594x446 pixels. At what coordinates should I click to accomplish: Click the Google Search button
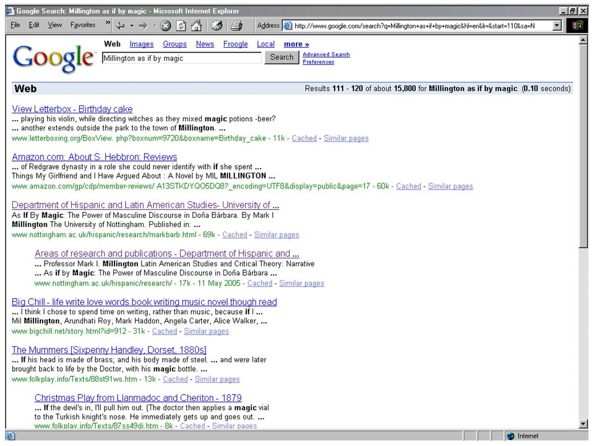pyautogui.click(x=282, y=57)
